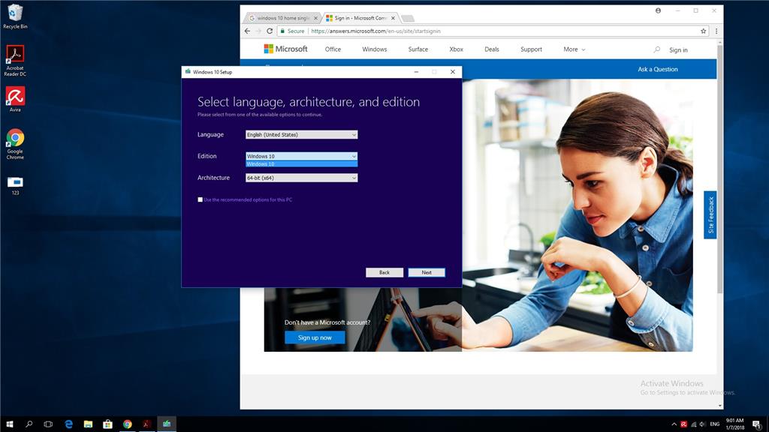Image resolution: width=769 pixels, height=432 pixels.
Task: Collapse the Edition dropdown in Setup
Action: tap(354, 156)
